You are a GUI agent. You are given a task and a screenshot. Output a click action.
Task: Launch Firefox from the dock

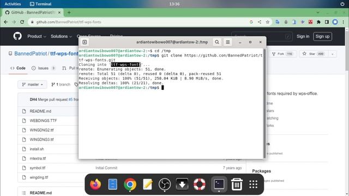point(95,184)
